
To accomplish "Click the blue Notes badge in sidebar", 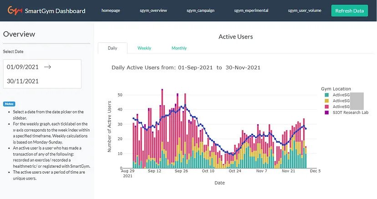I will 9,104.
